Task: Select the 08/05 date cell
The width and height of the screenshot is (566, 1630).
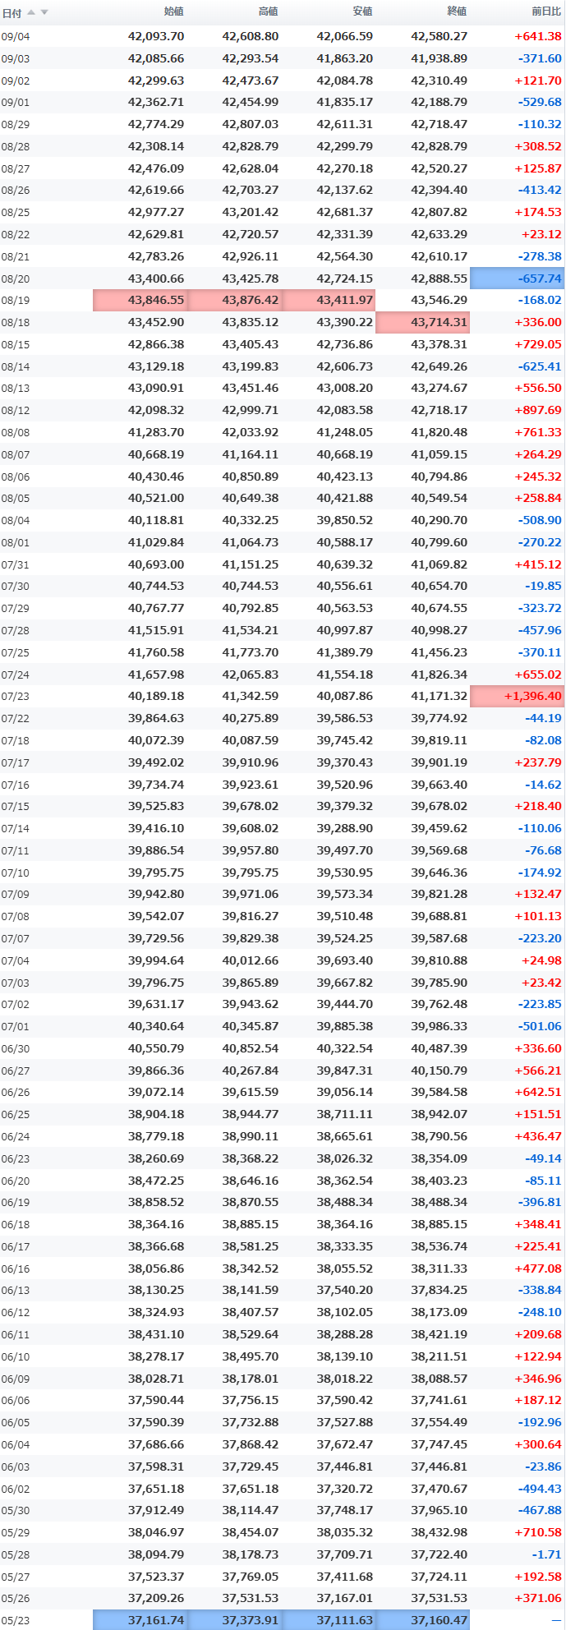Action: coord(16,499)
